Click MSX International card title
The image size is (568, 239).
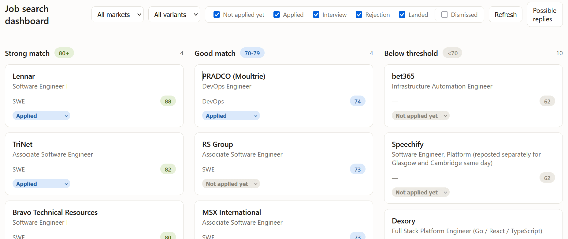pos(232,212)
